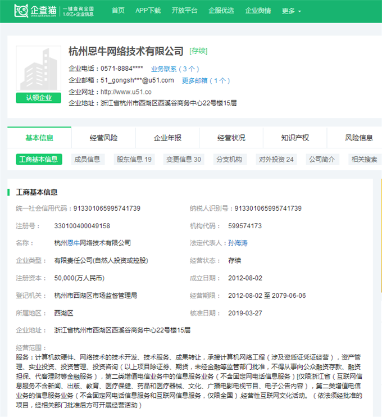
Task: Open 业务联系（3个）link
Action: (x=175, y=69)
